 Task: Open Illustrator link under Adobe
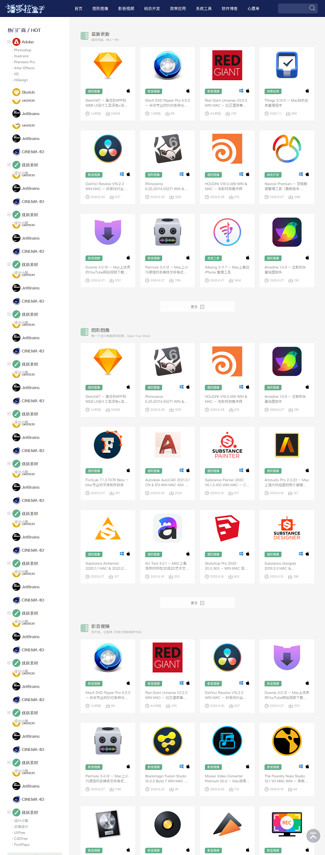21,56
